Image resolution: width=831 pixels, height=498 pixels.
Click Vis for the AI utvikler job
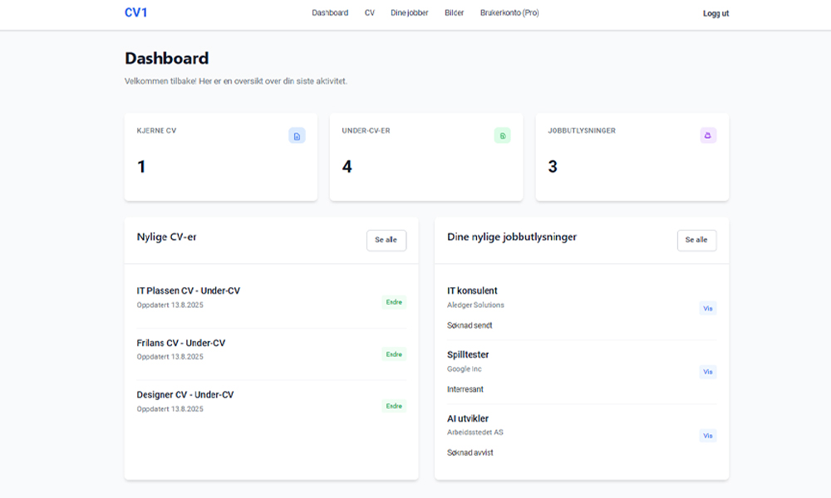click(x=707, y=435)
